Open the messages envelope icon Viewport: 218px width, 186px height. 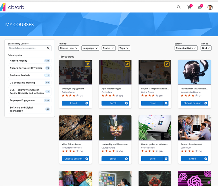(x=200, y=7)
